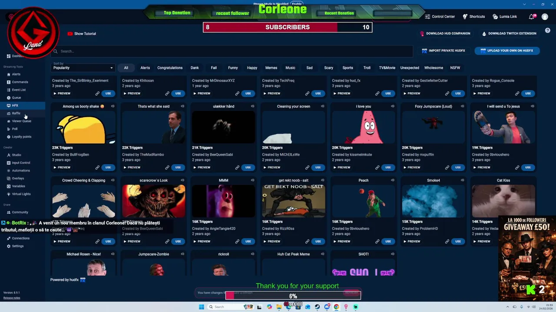Toggle sound icon on Cleaning your screen

pos(322,106)
